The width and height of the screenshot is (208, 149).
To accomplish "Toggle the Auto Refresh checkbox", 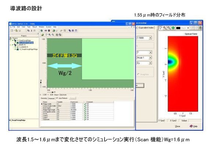I will click(x=57, y=98).
